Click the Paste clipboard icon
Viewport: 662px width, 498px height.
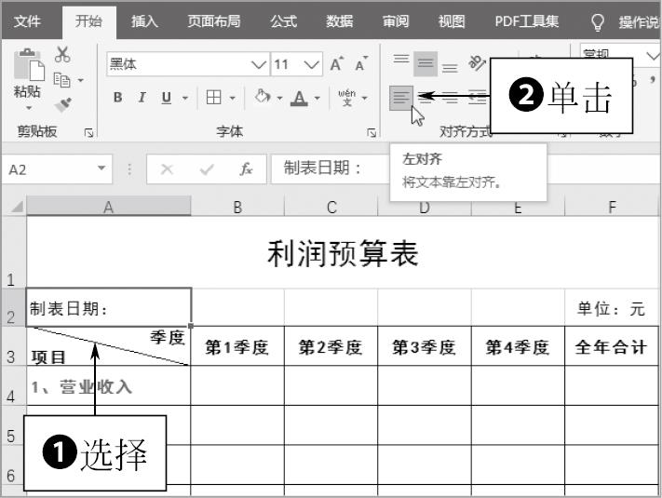point(29,64)
